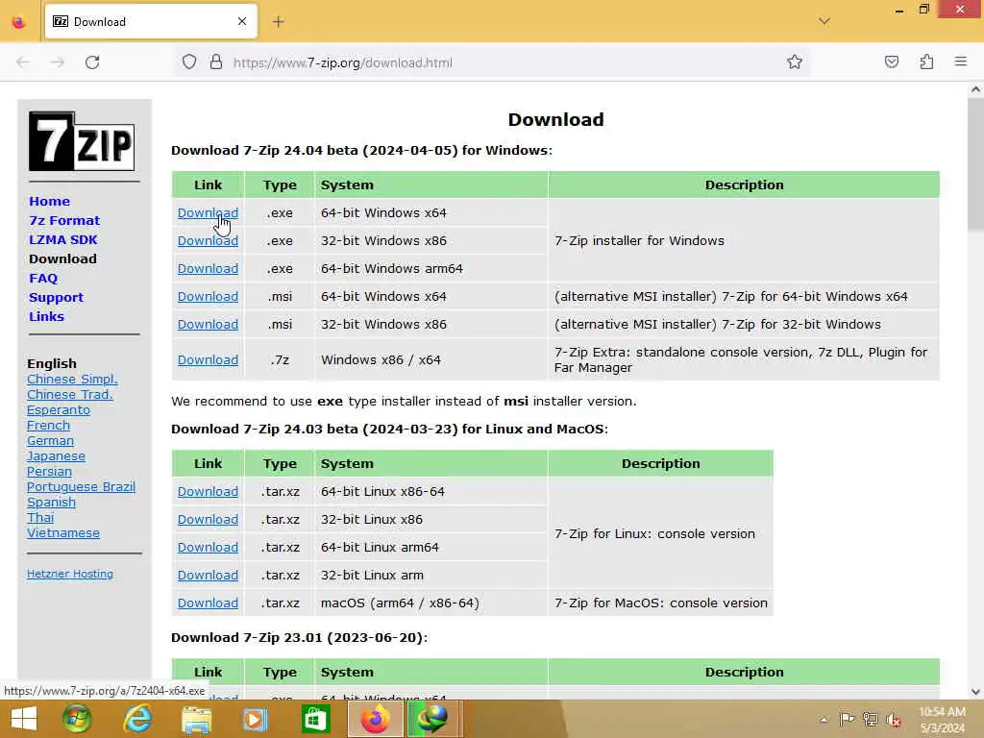The width and height of the screenshot is (984, 738).
Task: Open the Windows Store taskbar icon
Action: coord(315,719)
